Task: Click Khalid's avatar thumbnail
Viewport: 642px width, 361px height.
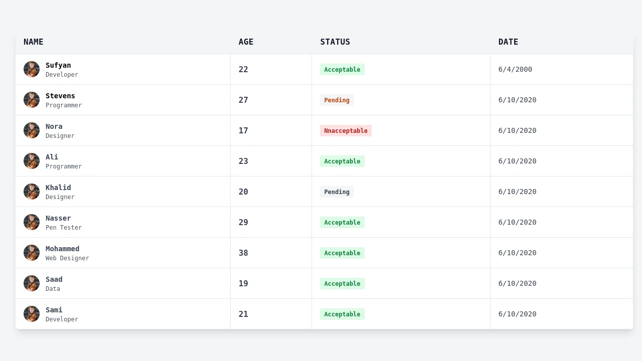Action: click(32, 192)
